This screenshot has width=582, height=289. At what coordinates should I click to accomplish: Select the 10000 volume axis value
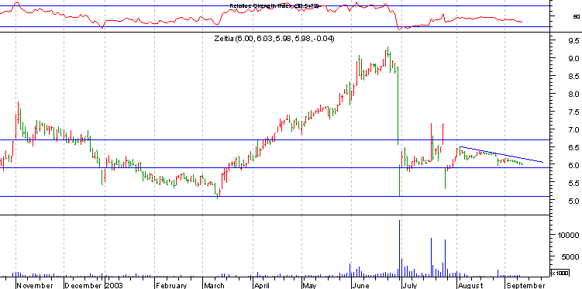coord(568,235)
